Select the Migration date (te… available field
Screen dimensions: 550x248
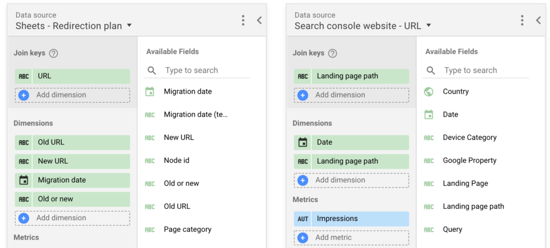pyautogui.click(x=196, y=115)
